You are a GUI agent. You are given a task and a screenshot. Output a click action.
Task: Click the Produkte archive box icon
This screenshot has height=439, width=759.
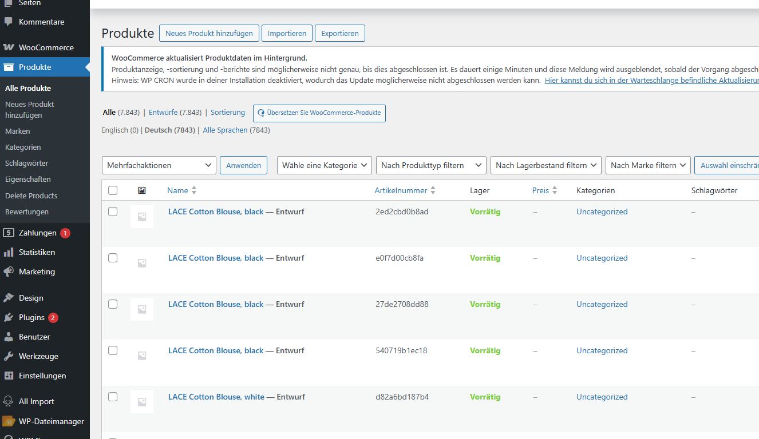8,67
